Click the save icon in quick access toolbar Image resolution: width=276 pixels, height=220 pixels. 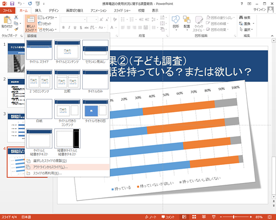(12, 4)
